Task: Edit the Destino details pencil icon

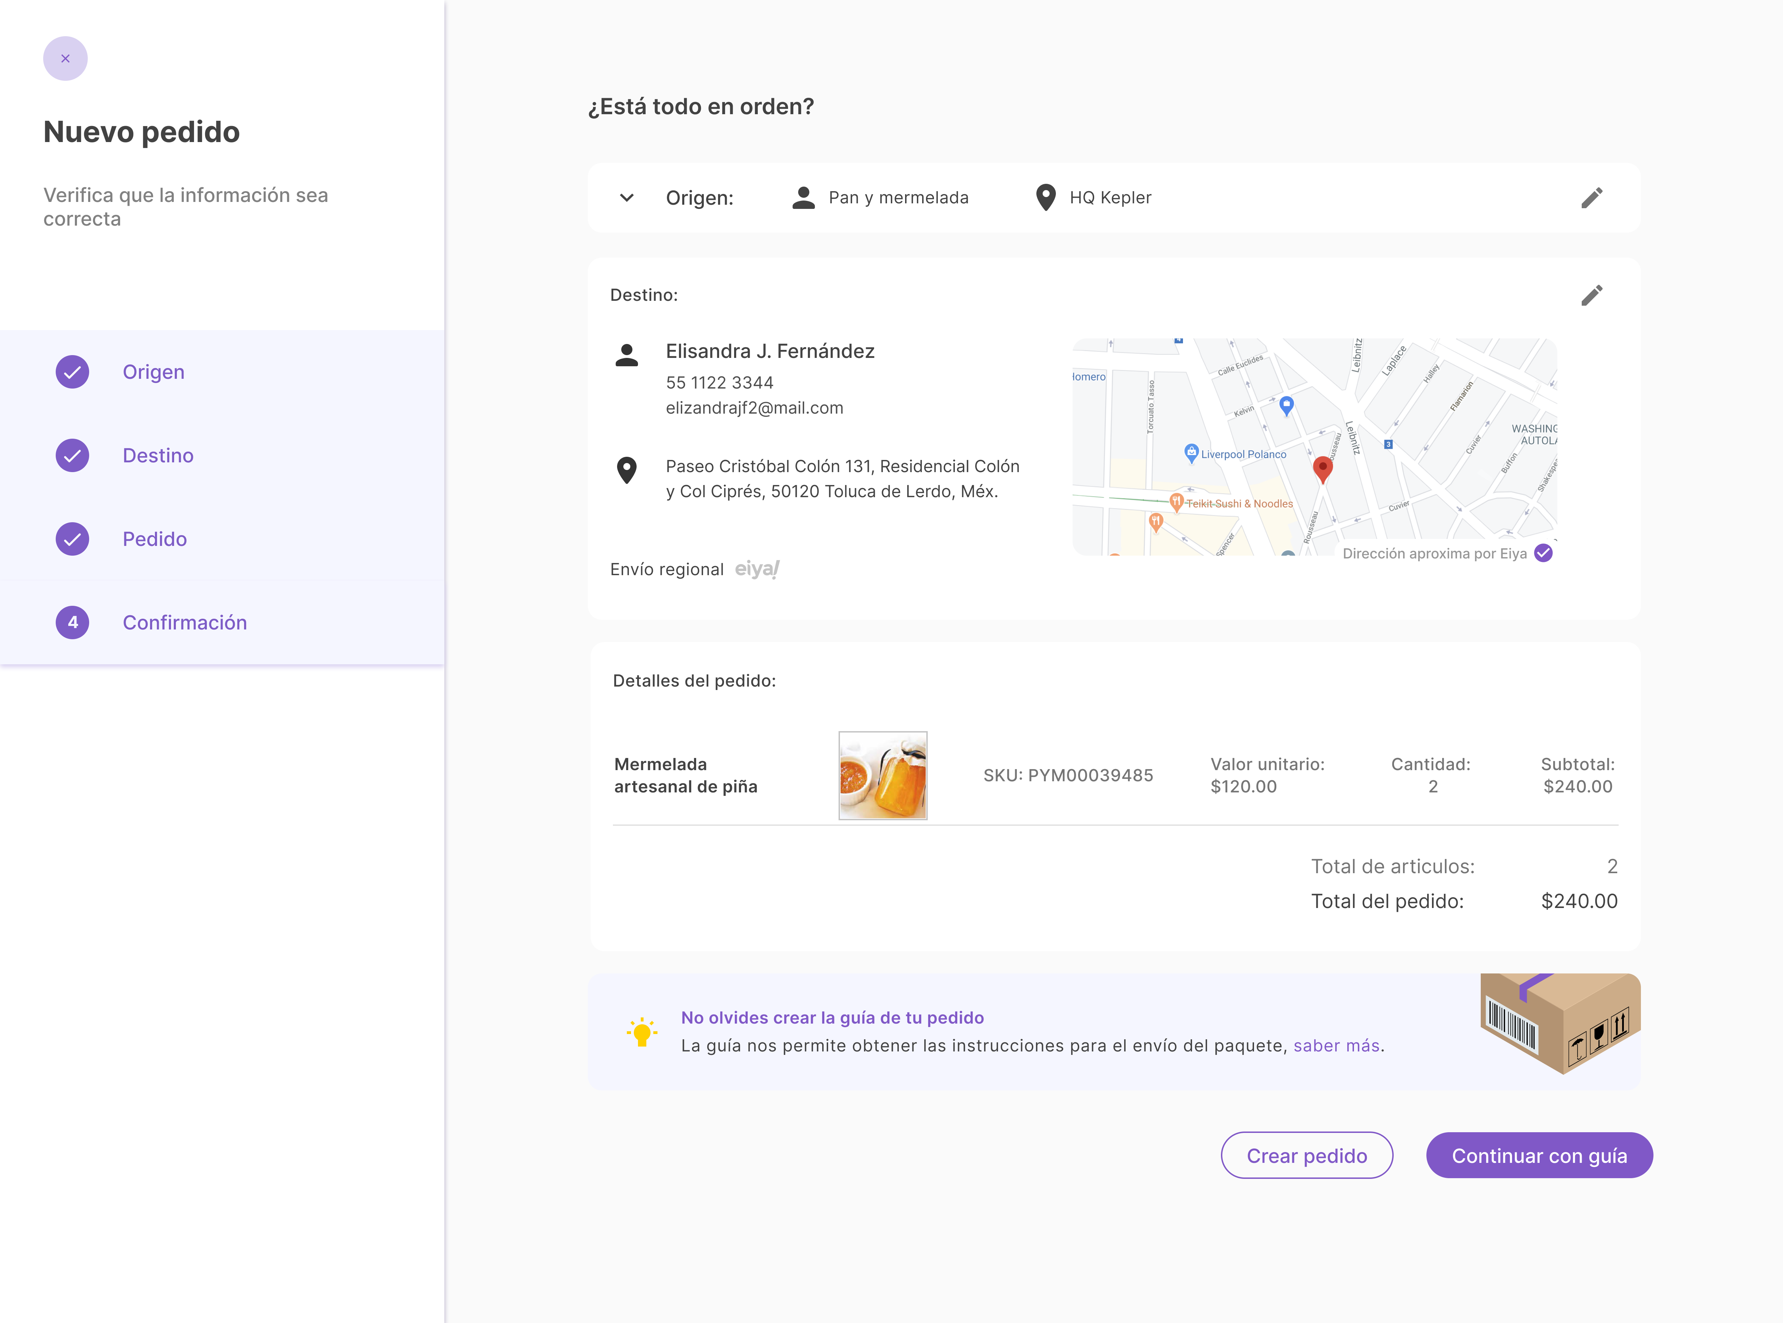Action: point(1591,296)
